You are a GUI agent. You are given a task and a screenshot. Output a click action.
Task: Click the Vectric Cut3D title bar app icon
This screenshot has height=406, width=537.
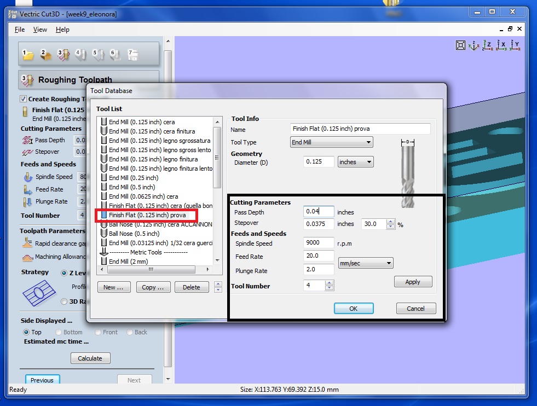(13, 14)
